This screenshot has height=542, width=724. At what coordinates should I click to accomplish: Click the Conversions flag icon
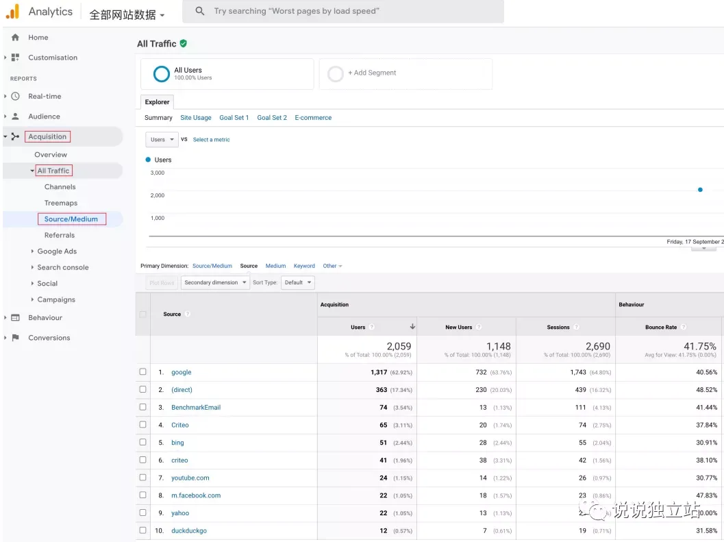tap(15, 338)
